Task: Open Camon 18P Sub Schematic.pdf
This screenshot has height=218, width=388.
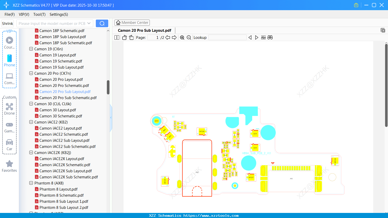Action: click(66, 43)
